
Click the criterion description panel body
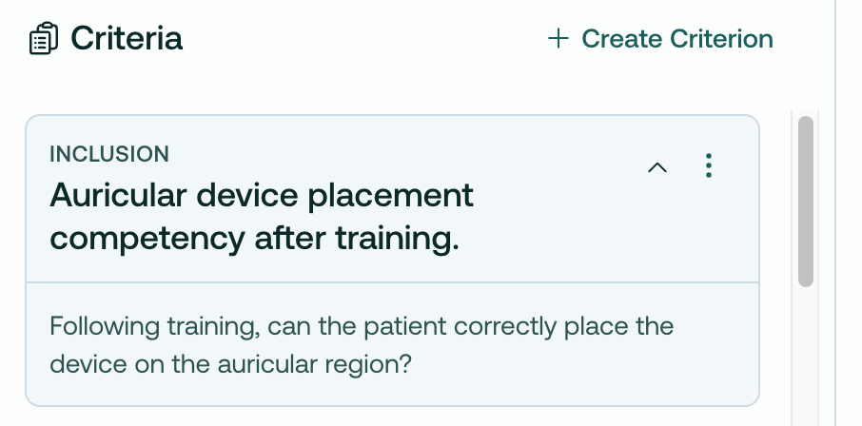pos(393,344)
